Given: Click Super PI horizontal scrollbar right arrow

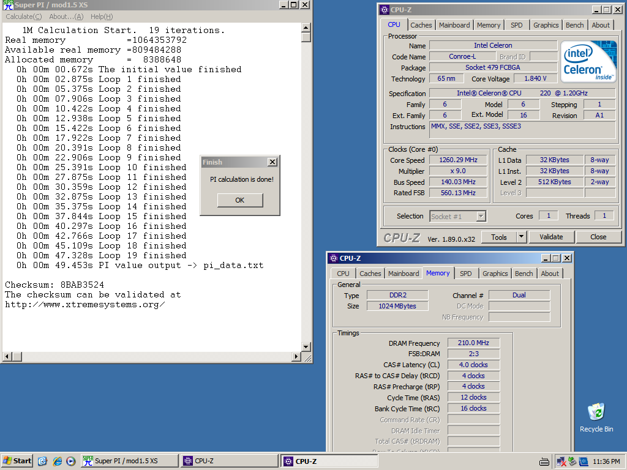Looking at the screenshot, I should click(296, 356).
